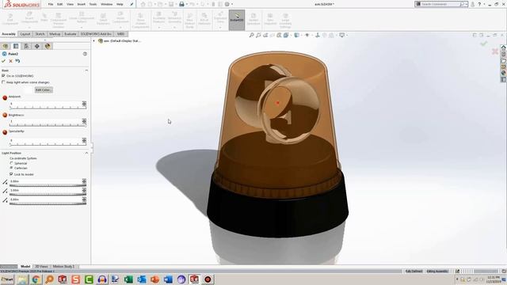Click the first light position coordinate field
This screenshot has height=285, width=507.
pyautogui.click(x=46, y=181)
